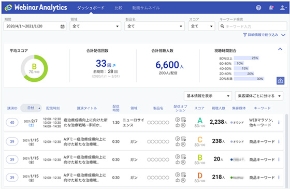The image size is (290, 189).
Task: Click the 6,600人 total viewers figure
Action: point(170,65)
